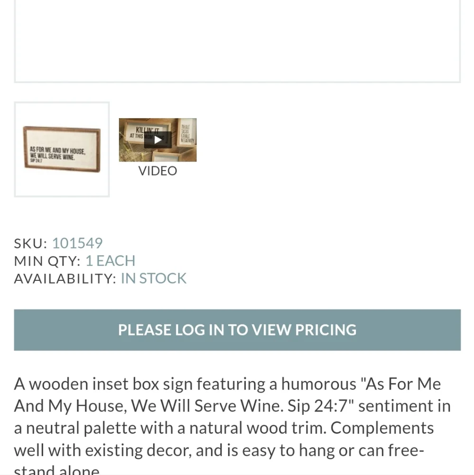The width and height of the screenshot is (474, 475).
Task: Click the PLEASE LOG IN TO VIEW PRICING button
Action: click(x=237, y=330)
